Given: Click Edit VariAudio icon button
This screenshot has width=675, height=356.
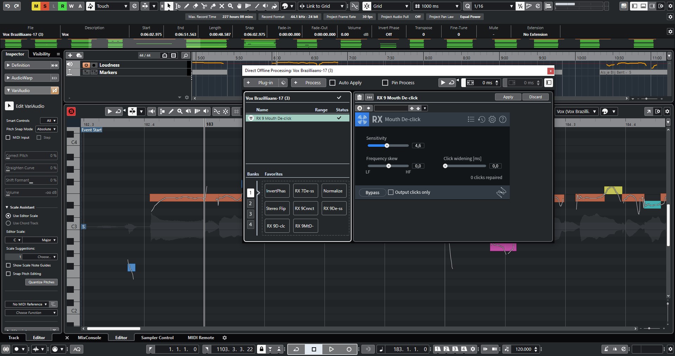Looking at the screenshot, I should (x=9, y=106).
